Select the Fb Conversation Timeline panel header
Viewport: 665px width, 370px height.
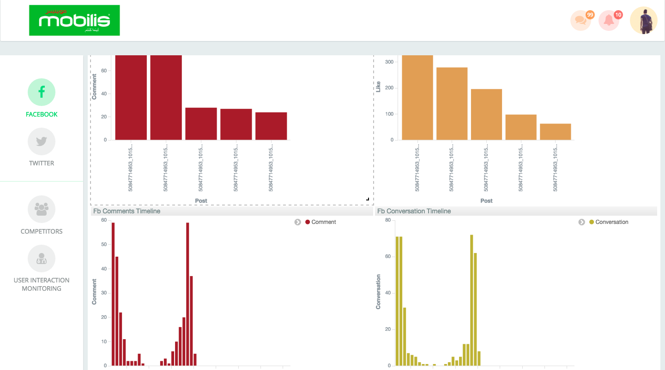[517, 211]
